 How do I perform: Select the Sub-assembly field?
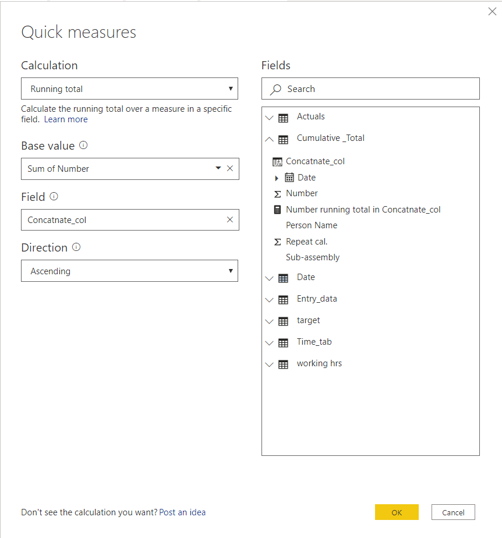[x=313, y=257]
